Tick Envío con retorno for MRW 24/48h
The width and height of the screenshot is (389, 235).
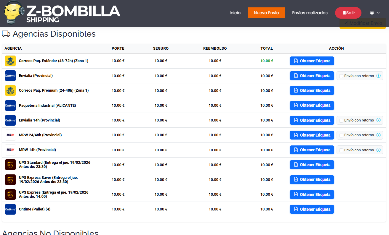(341, 135)
